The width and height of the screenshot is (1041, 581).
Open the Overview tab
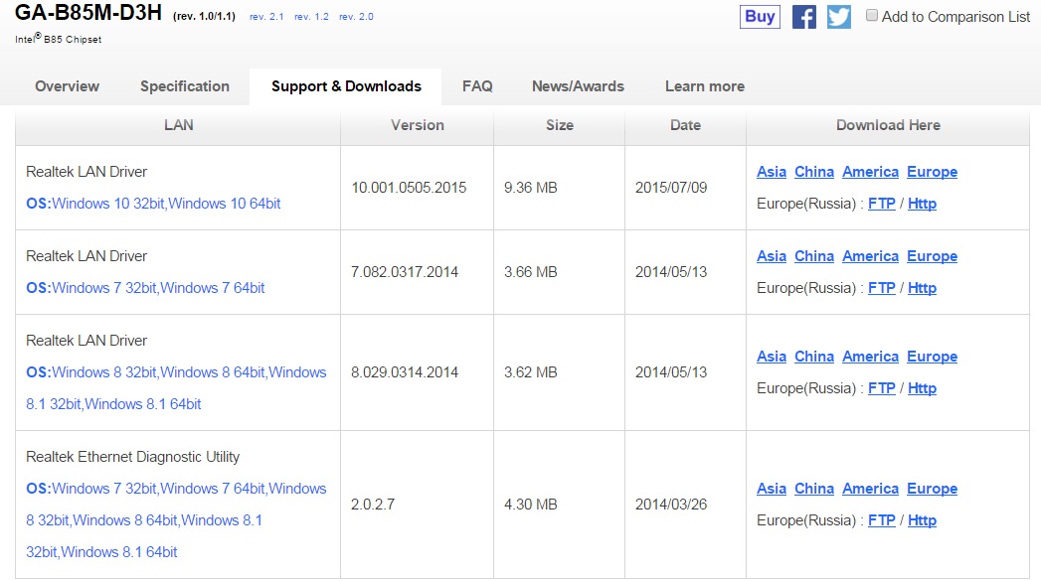tap(67, 86)
